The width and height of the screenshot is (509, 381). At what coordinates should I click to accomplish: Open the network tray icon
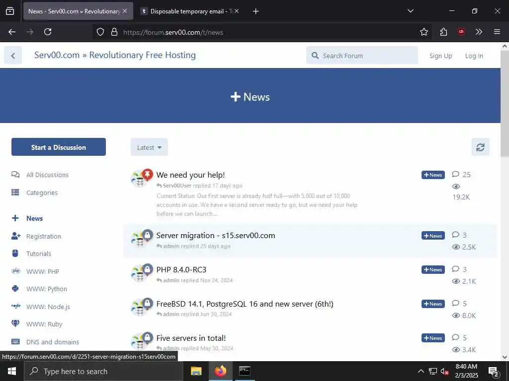(433, 371)
